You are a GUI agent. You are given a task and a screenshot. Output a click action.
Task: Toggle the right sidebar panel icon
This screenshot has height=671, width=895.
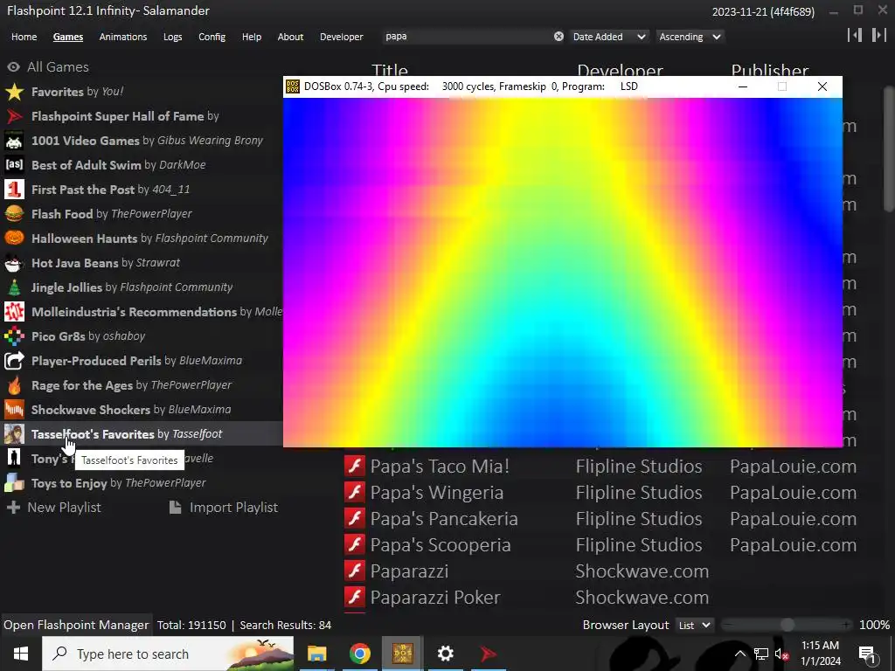879,35
